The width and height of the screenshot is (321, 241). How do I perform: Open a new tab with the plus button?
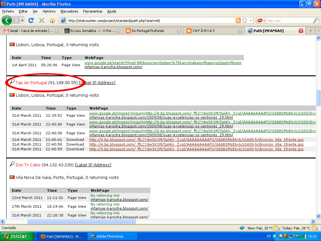[x=311, y=31]
